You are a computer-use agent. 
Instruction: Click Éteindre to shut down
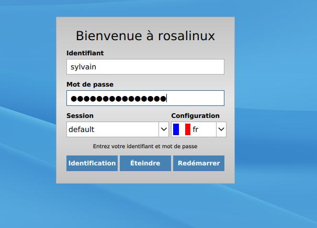145,163
